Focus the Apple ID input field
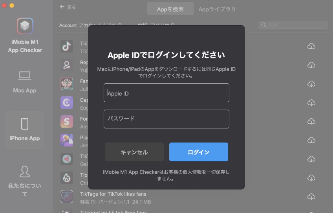This screenshot has height=213, width=333. pyautogui.click(x=166, y=93)
